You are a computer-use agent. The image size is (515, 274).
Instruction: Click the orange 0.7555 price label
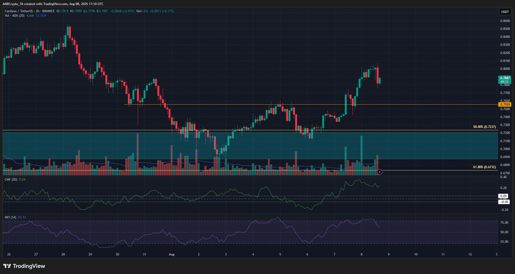click(x=505, y=105)
